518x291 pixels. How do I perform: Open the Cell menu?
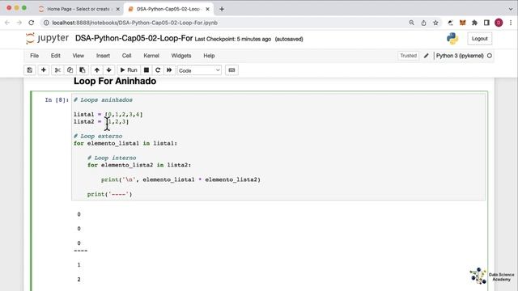126,56
